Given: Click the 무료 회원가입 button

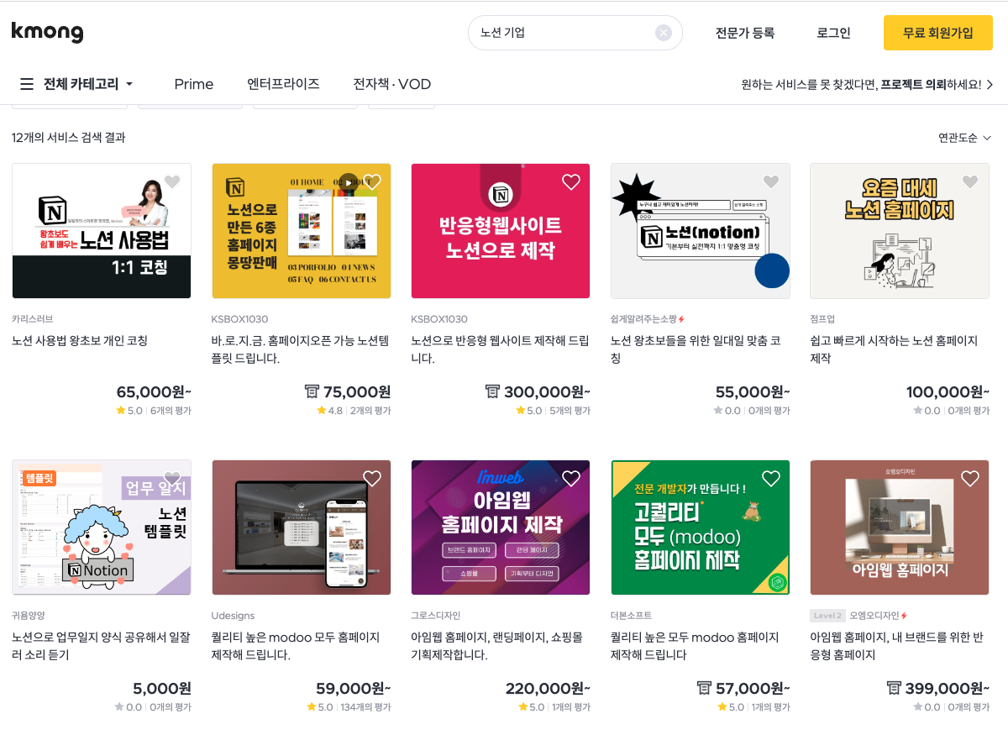Looking at the screenshot, I should coord(937,33).
